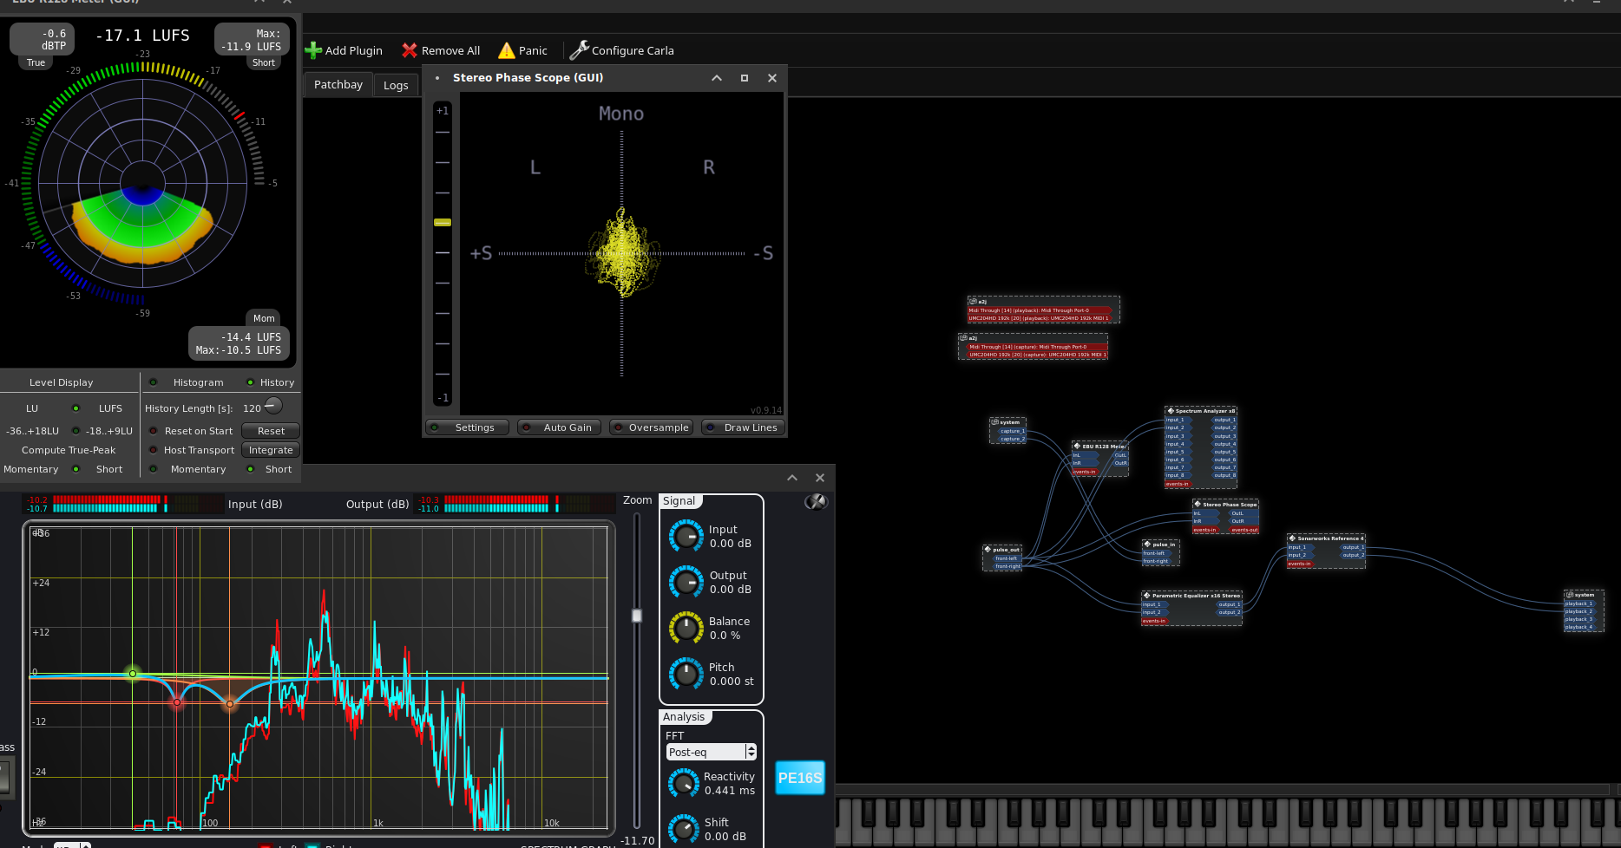Image resolution: width=1621 pixels, height=848 pixels.
Task: Click output_1 port on Sonarworks Reference 4
Action: [x=1352, y=547]
